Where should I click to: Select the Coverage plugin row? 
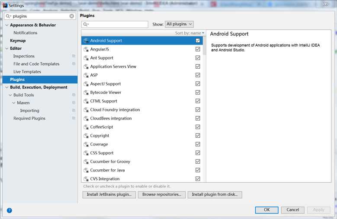coord(142,144)
